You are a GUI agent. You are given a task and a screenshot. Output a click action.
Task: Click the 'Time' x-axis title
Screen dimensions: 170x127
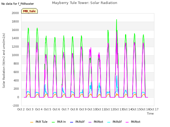(150, 114)
